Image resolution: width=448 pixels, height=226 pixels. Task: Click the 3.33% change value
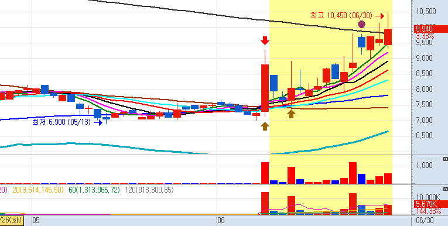pos(425,36)
